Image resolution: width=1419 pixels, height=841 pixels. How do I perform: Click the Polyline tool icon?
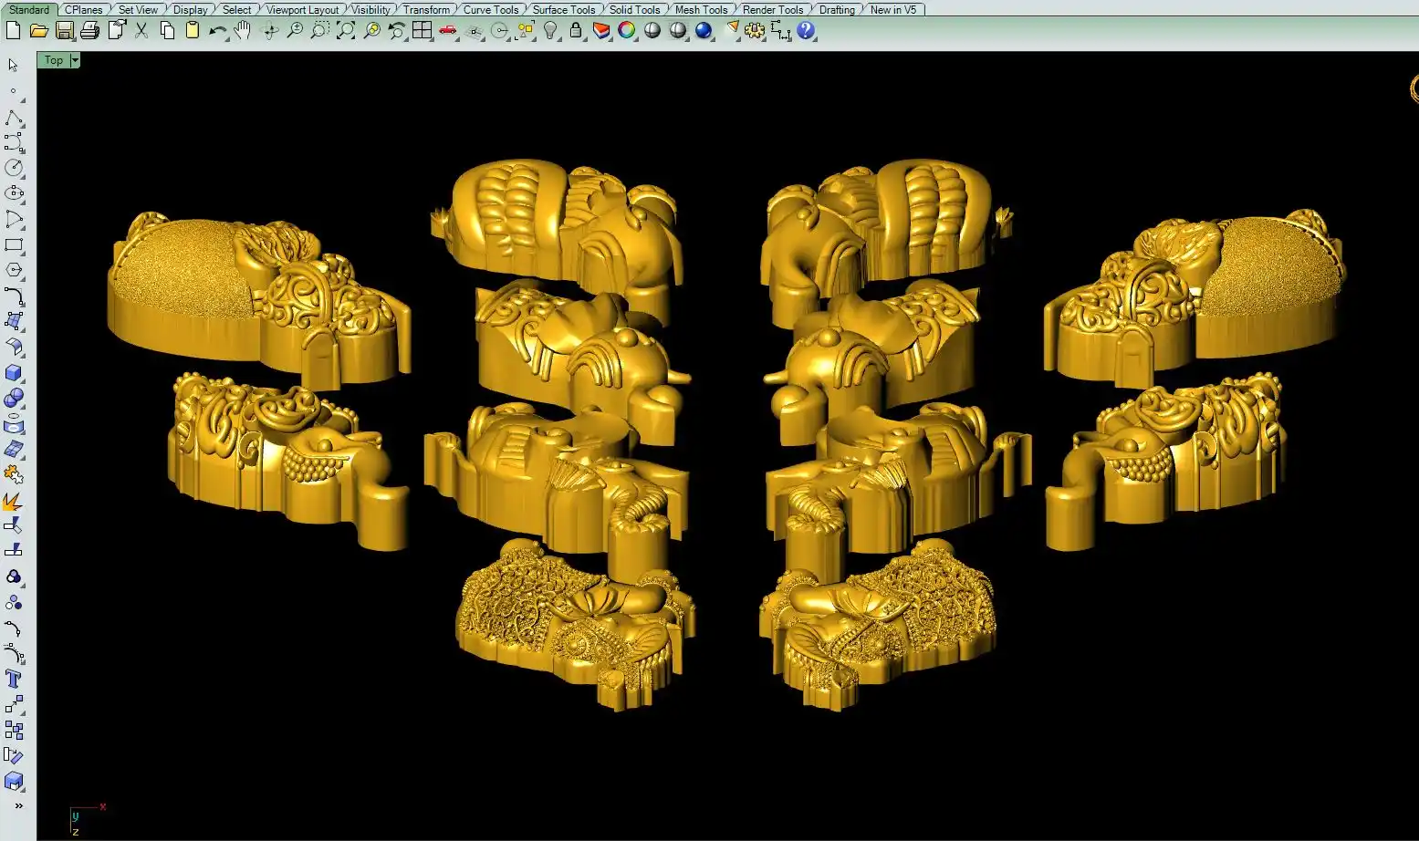(14, 119)
